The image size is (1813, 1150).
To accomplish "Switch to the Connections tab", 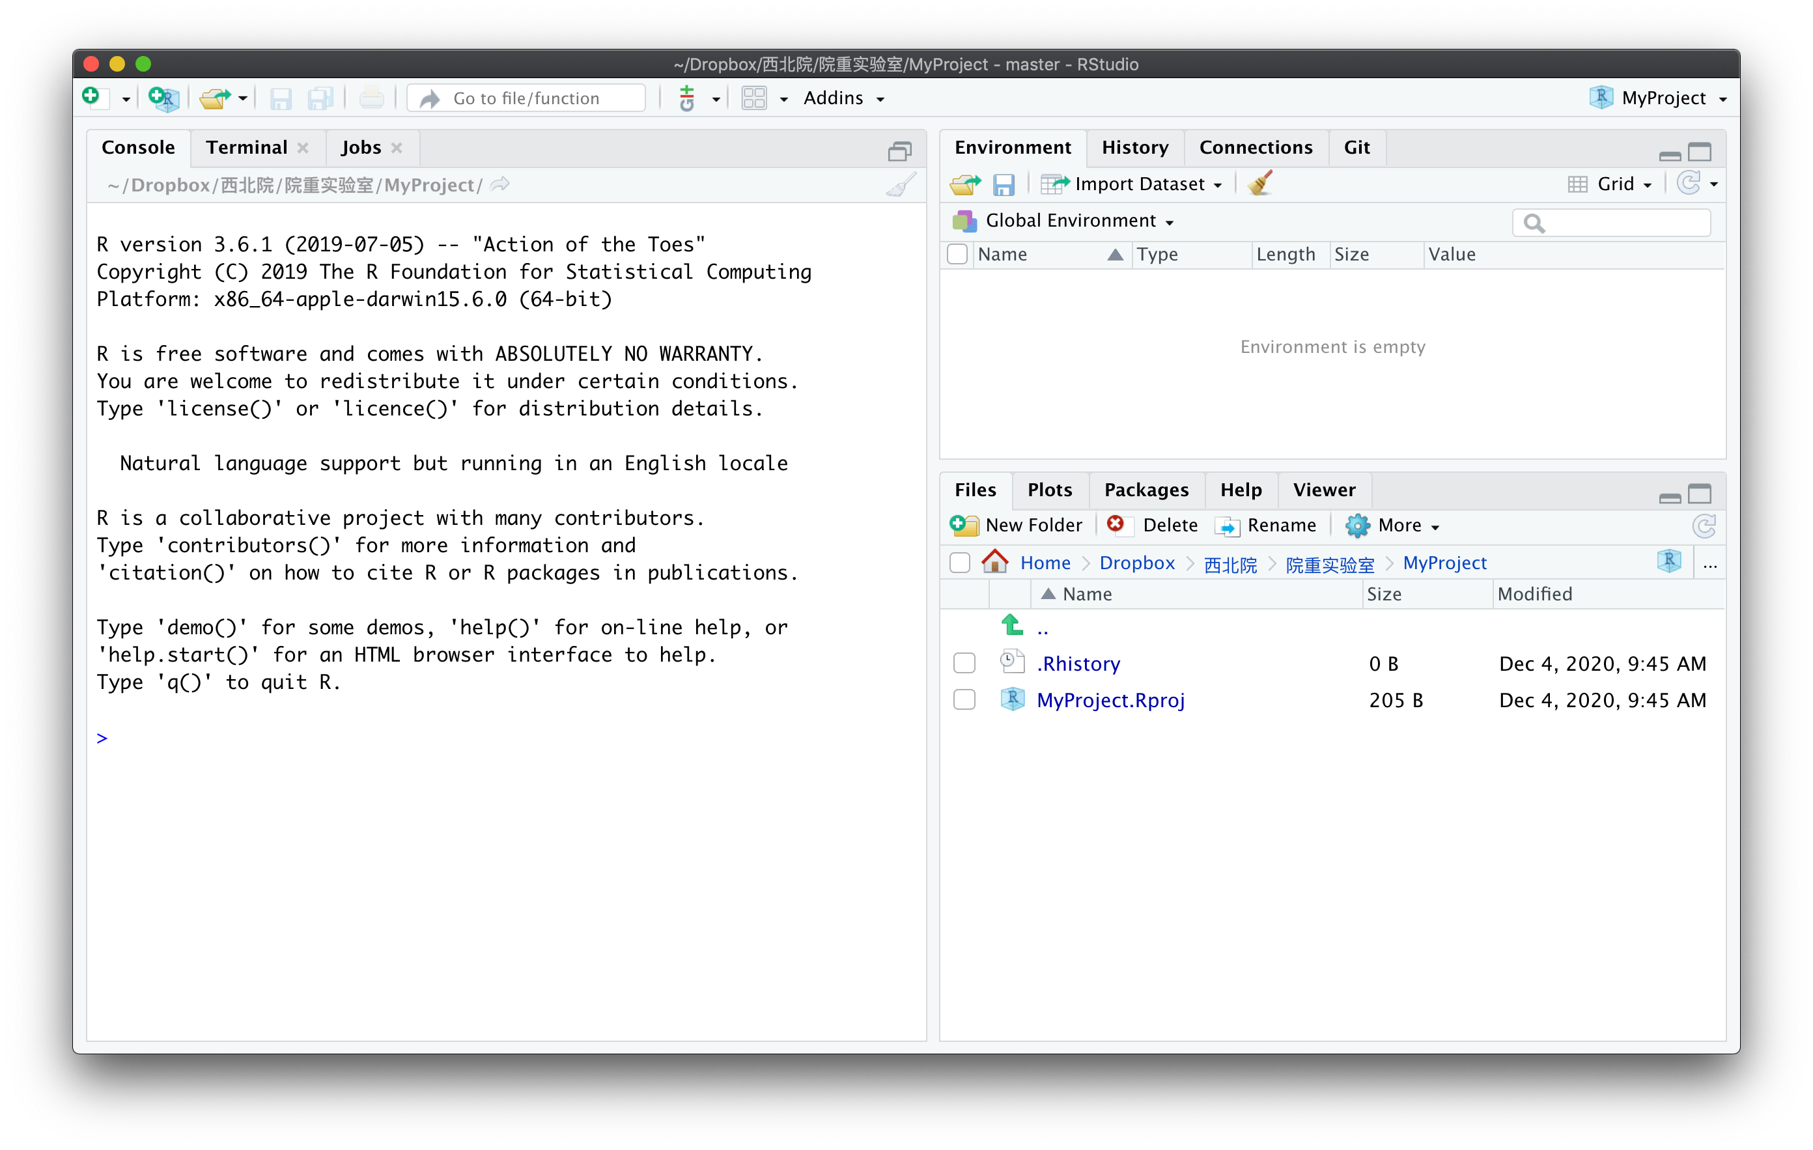I will [x=1255, y=148].
